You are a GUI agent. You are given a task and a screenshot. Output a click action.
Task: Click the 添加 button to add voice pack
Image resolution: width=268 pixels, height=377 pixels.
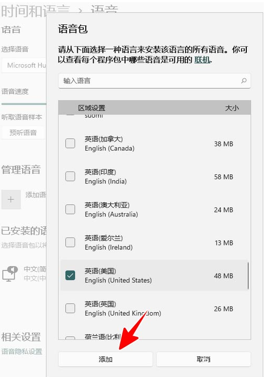click(105, 359)
